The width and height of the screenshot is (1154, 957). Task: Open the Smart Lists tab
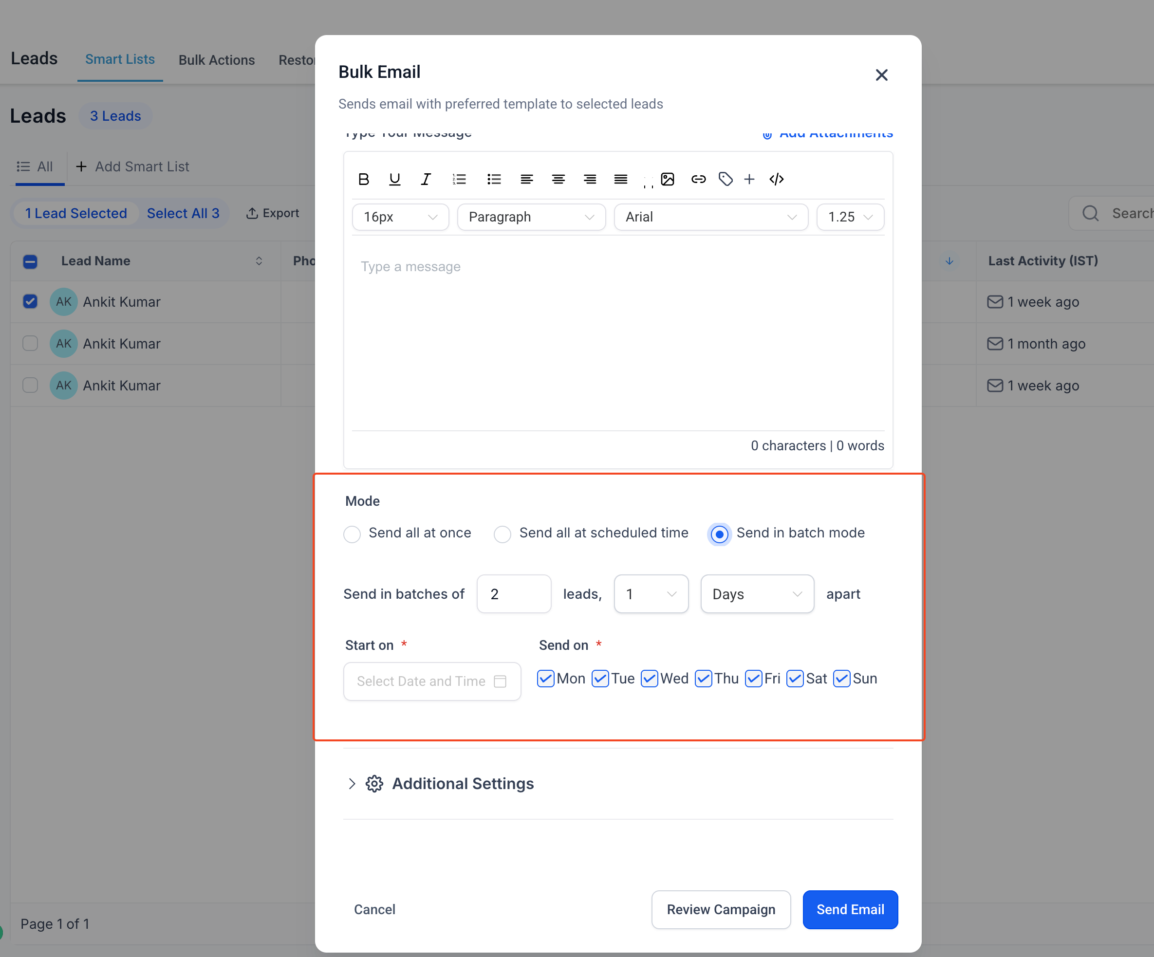point(120,59)
